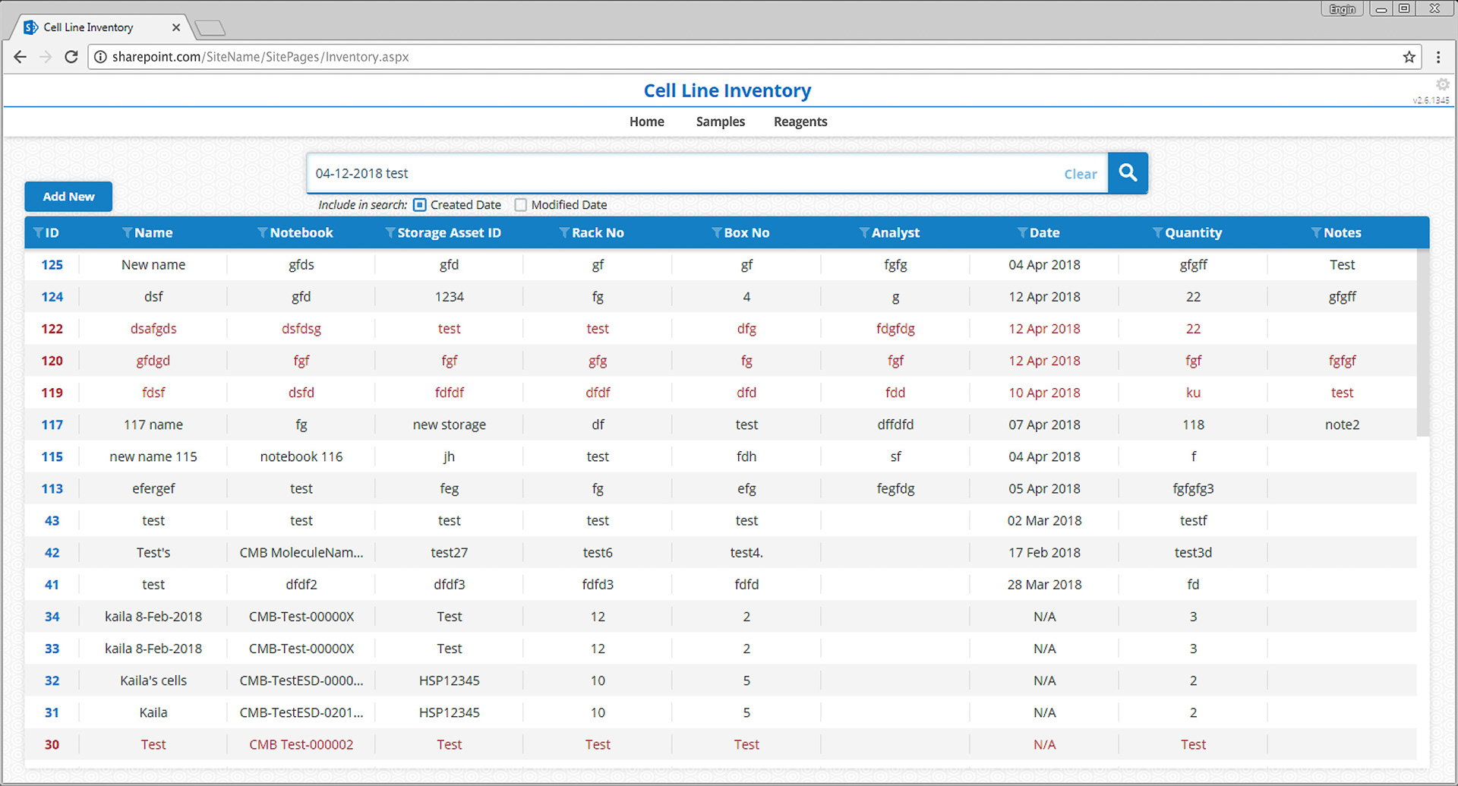Click the magnifier search button
The width and height of the screenshot is (1458, 786).
click(1128, 173)
